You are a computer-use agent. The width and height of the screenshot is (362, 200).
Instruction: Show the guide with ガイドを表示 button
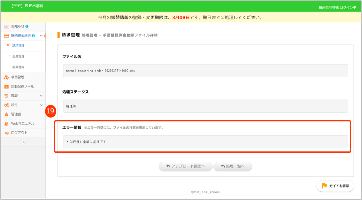[335, 186]
